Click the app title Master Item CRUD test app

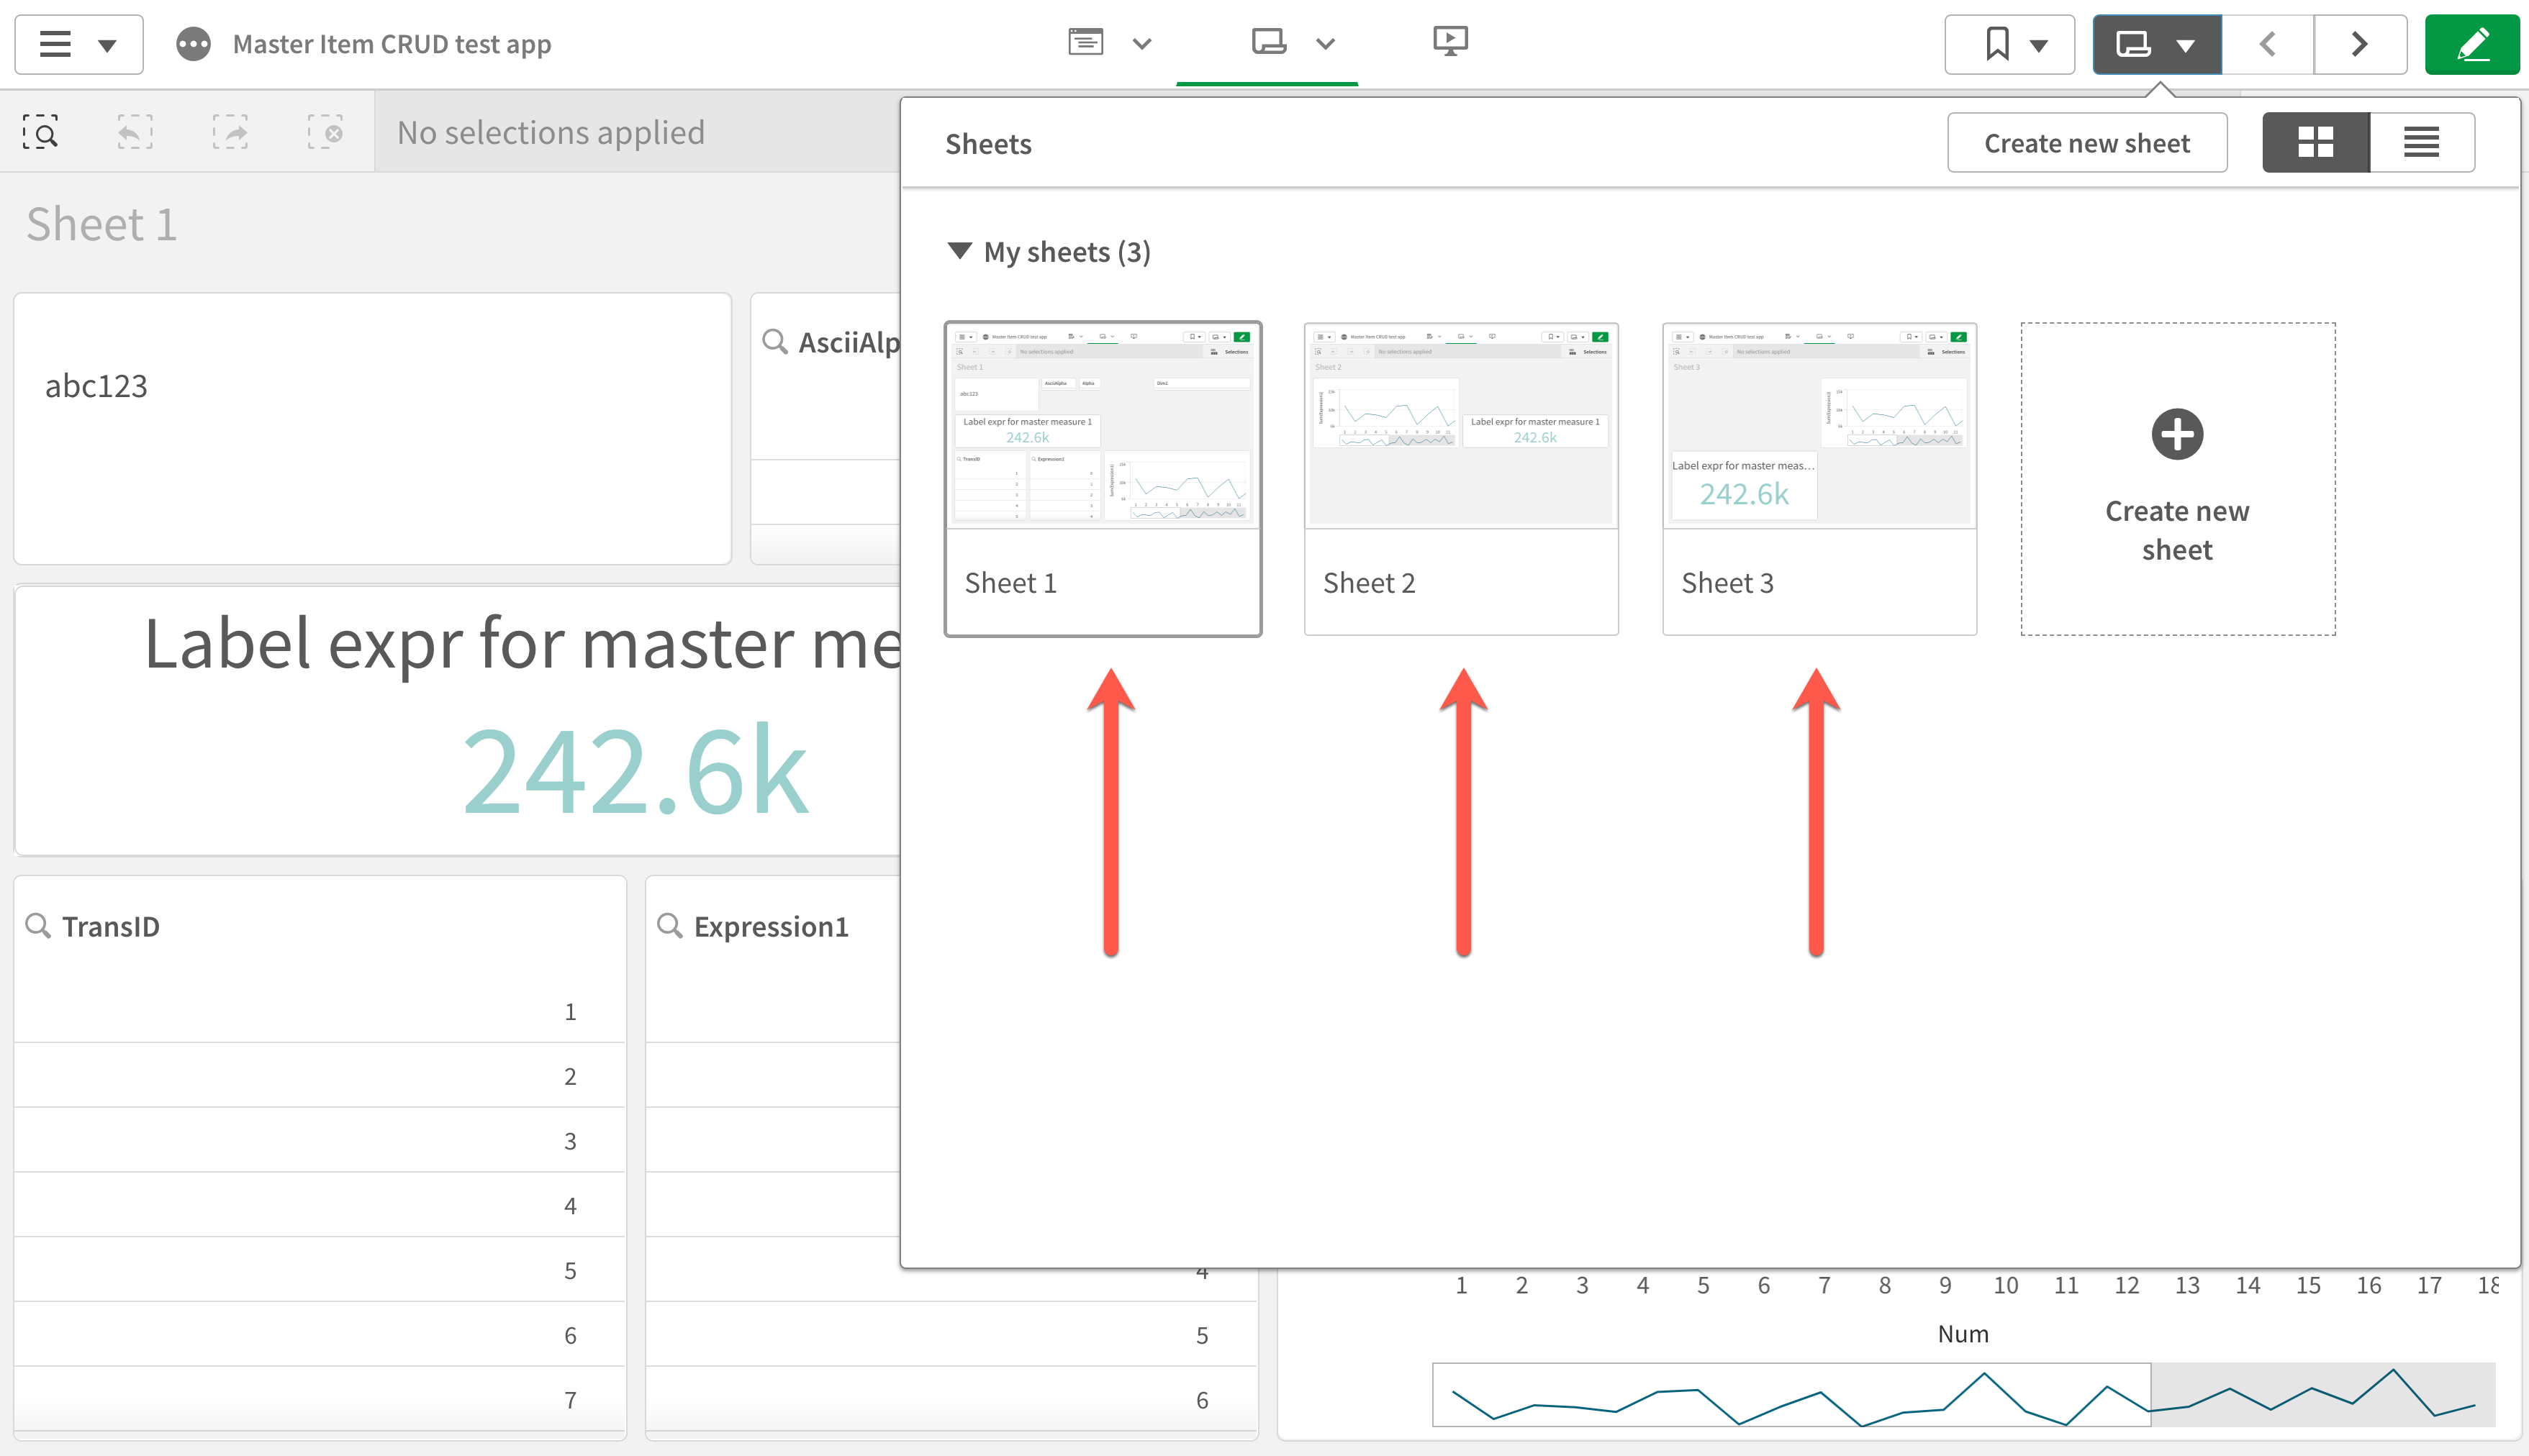(x=392, y=44)
